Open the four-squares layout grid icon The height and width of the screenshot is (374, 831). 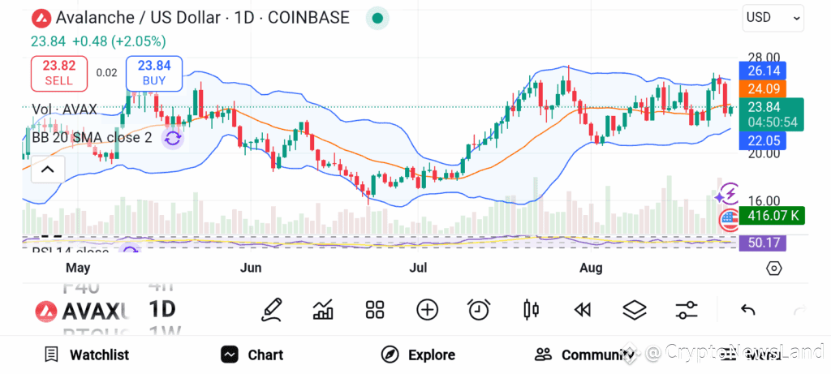tap(375, 310)
